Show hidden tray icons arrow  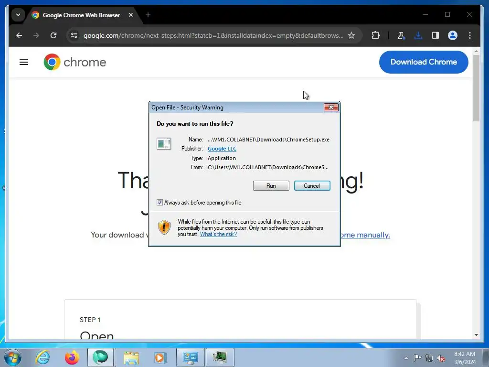click(406, 358)
